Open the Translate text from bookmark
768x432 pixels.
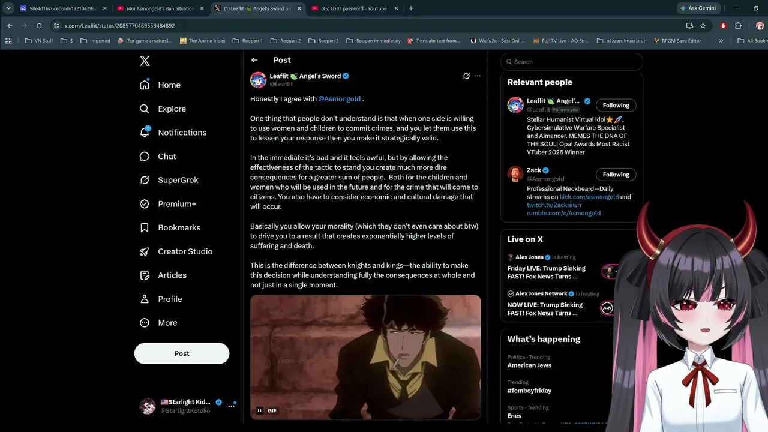pyautogui.click(x=434, y=41)
